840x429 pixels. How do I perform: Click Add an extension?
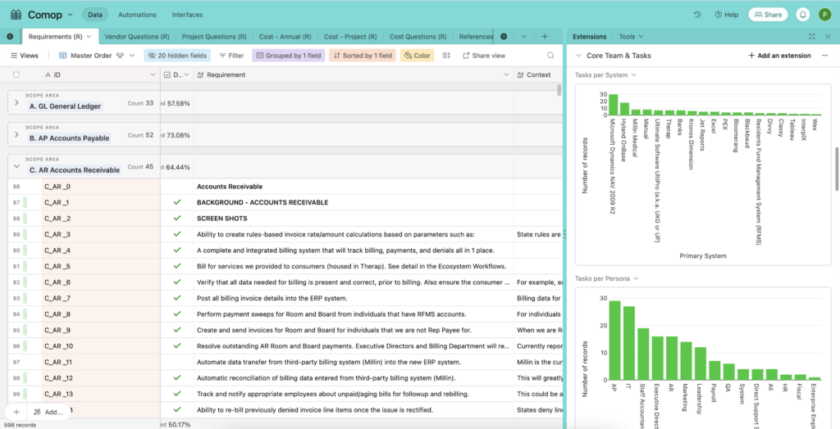pyautogui.click(x=779, y=55)
